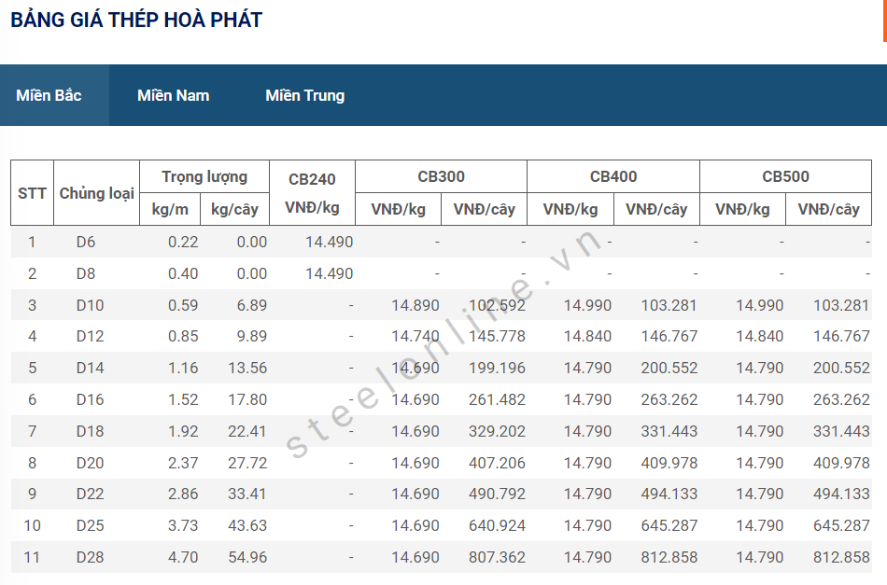Click the 3.73 kg/m value

[x=183, y=525]
